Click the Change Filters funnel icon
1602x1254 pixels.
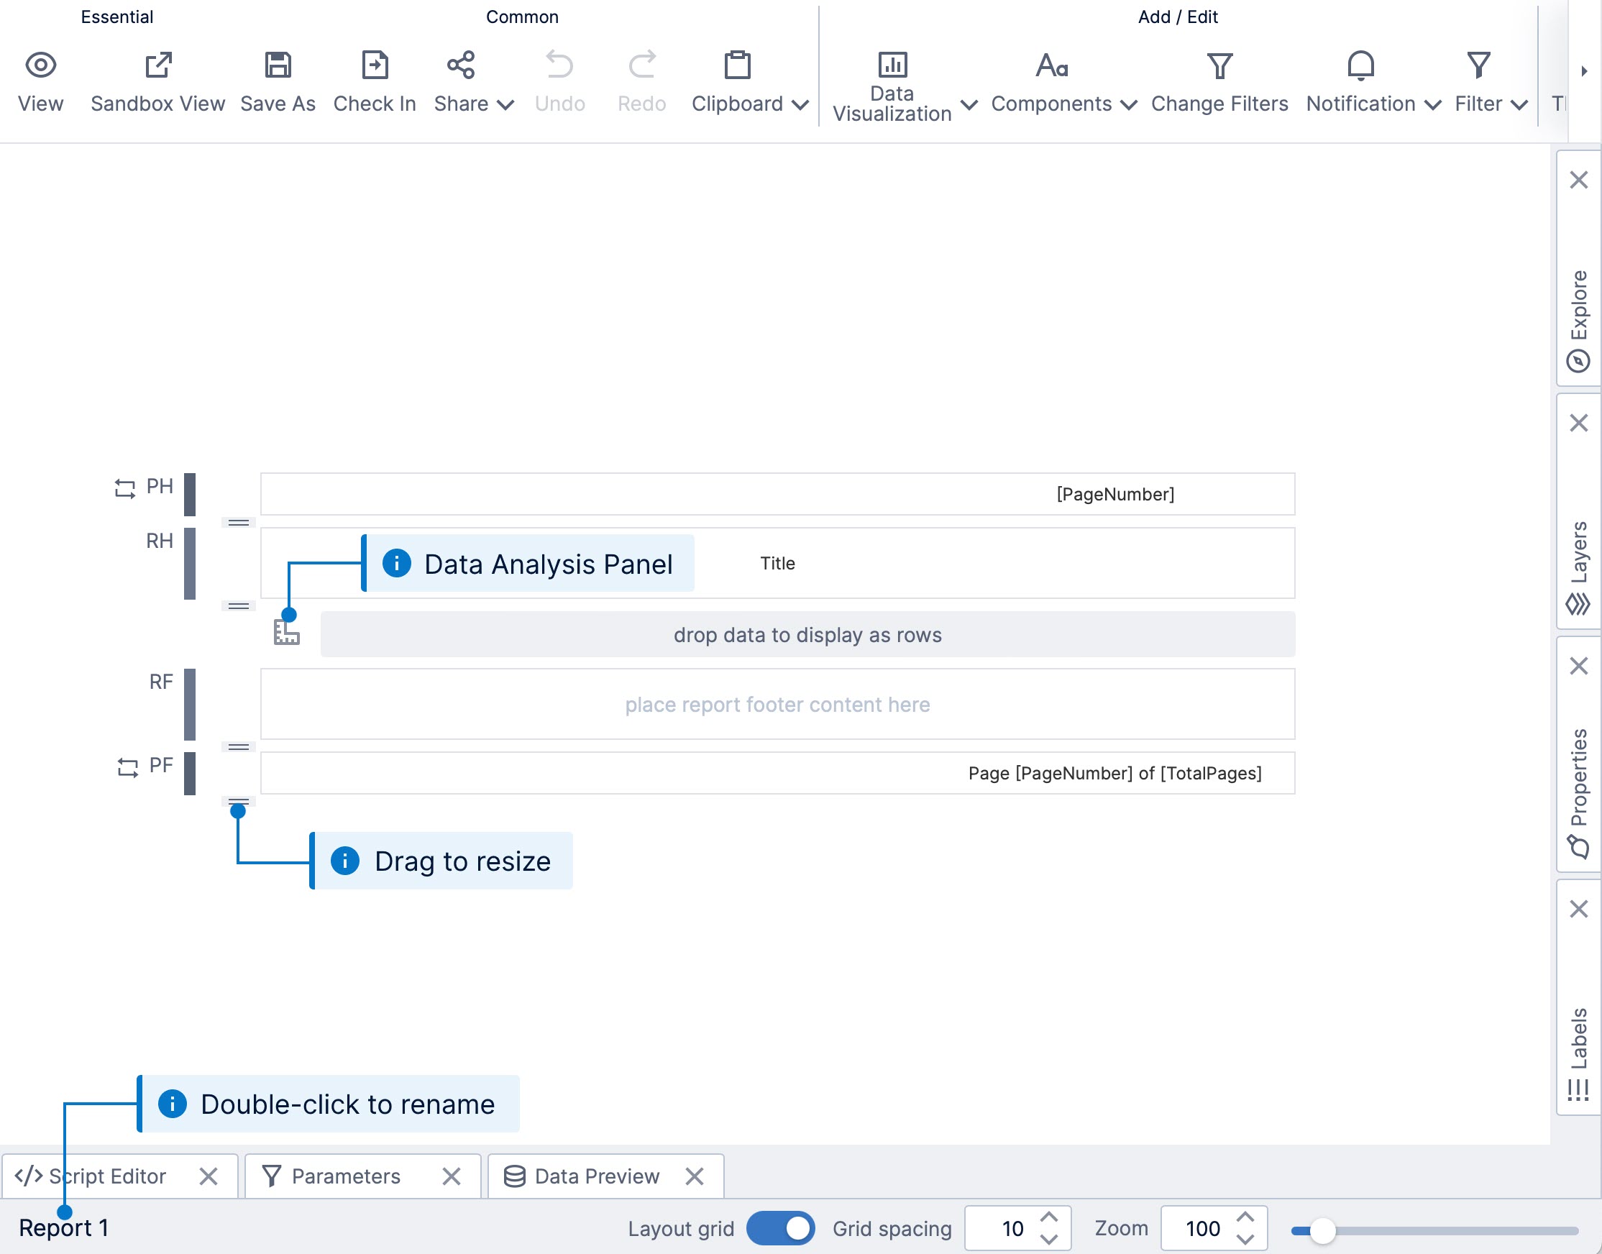1219,65
